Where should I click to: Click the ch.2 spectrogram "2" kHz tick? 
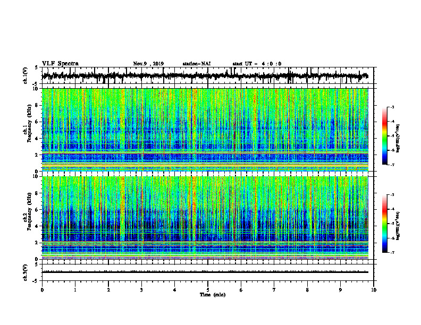(37, 243)
